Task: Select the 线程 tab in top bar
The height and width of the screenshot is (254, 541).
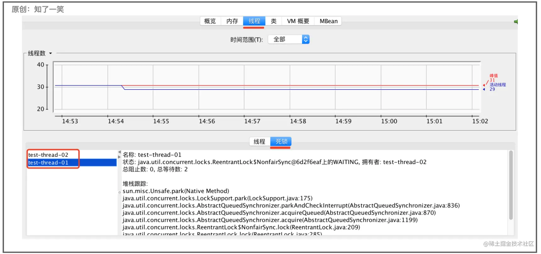Action: pyautogui.click(x=254, y=21)
